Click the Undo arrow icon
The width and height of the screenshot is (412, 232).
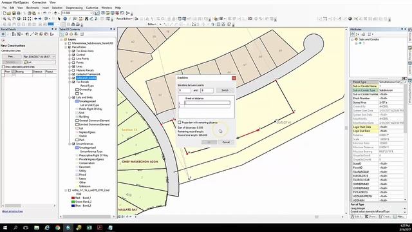[x=44, y=13]
